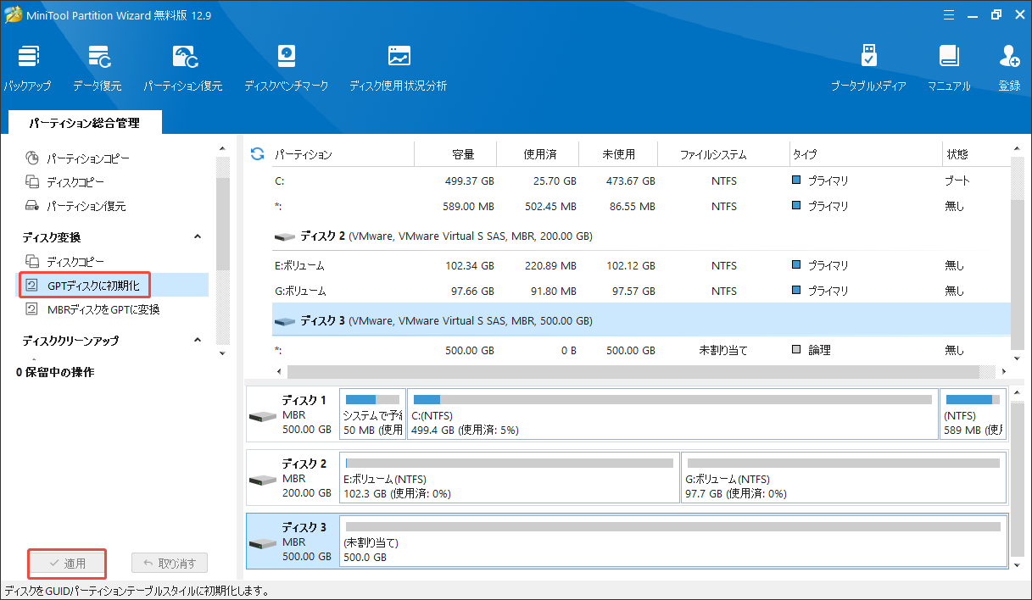
Task: Sort by パーティション column header
Action: coord(303,154)
